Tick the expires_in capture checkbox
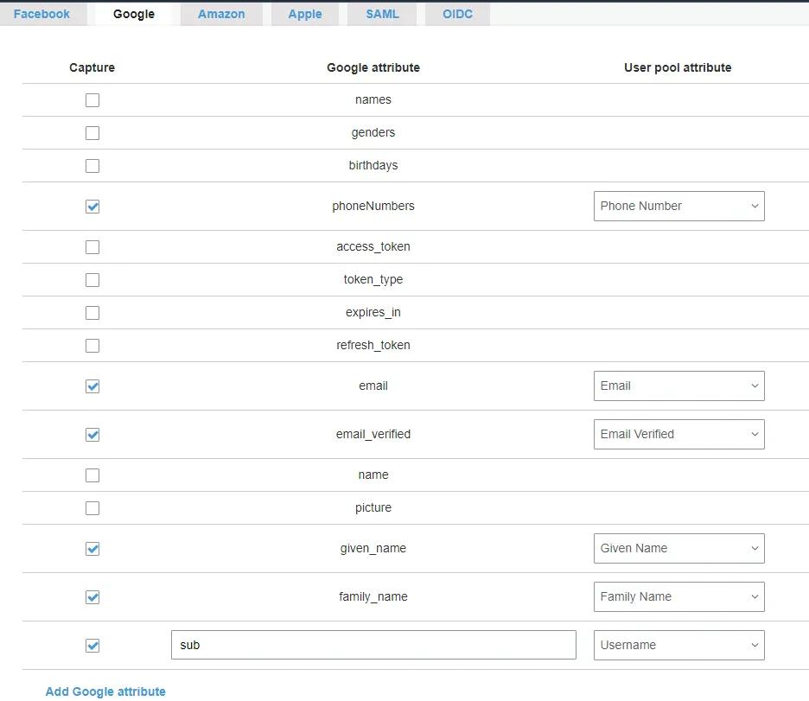This screenshot has height=701, width=809. pyautogui.click(x=92, y=313)
